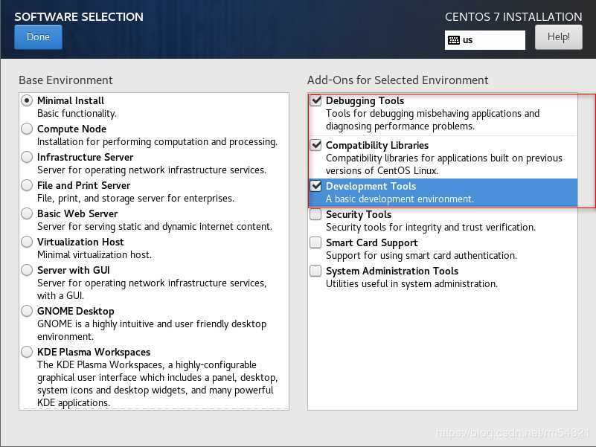Click 'Installation for performing computation and processing.' text
Screen dimensions: 596x447
(157, 142)
